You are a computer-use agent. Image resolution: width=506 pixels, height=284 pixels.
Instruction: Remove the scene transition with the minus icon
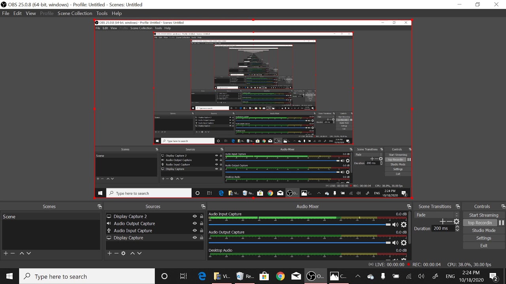point(449,222)
